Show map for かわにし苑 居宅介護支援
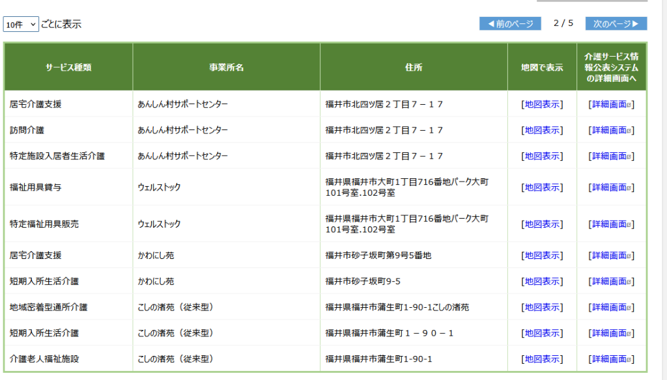This screenshot has width=667, height=380. 542,255
